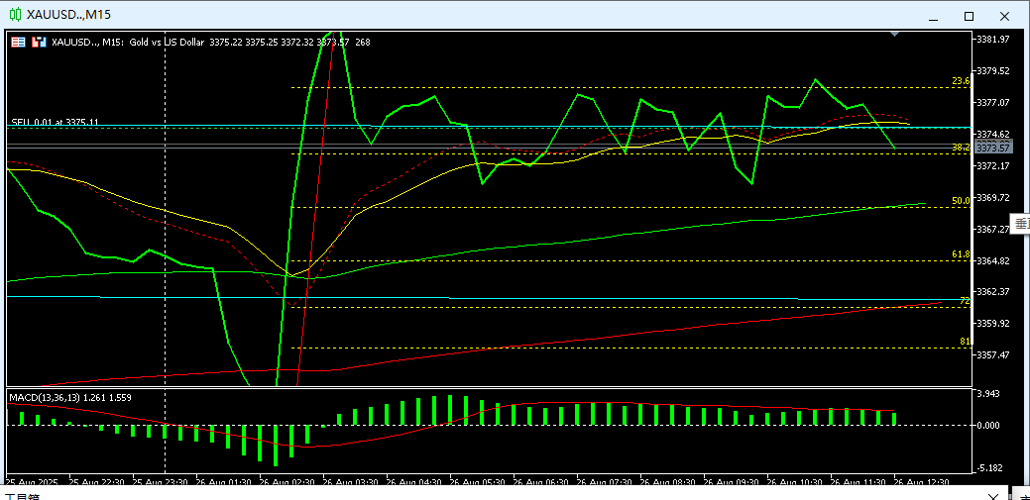Click price scale value 3359.92
This screenshot has width=1030, height=500.
click(994, 323)
